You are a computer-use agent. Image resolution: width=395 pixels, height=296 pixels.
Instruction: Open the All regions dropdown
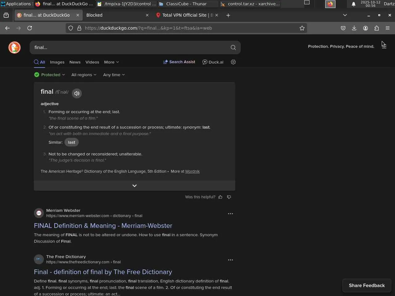84,75
